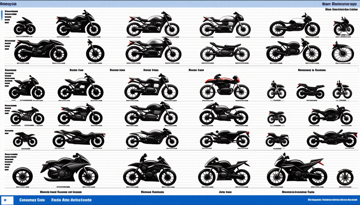This screenshot has height=205, width=360.
Task: Pick the fifth-row fourth bike with the red rear light
Action: pos(225,138)
